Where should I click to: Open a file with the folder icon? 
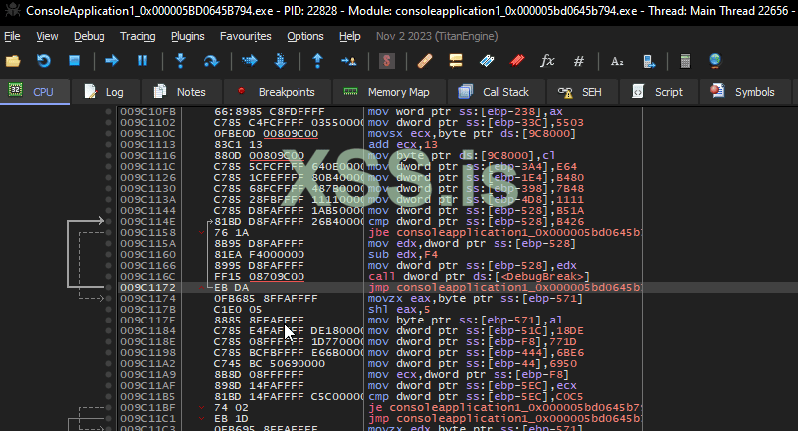(13, 61)
